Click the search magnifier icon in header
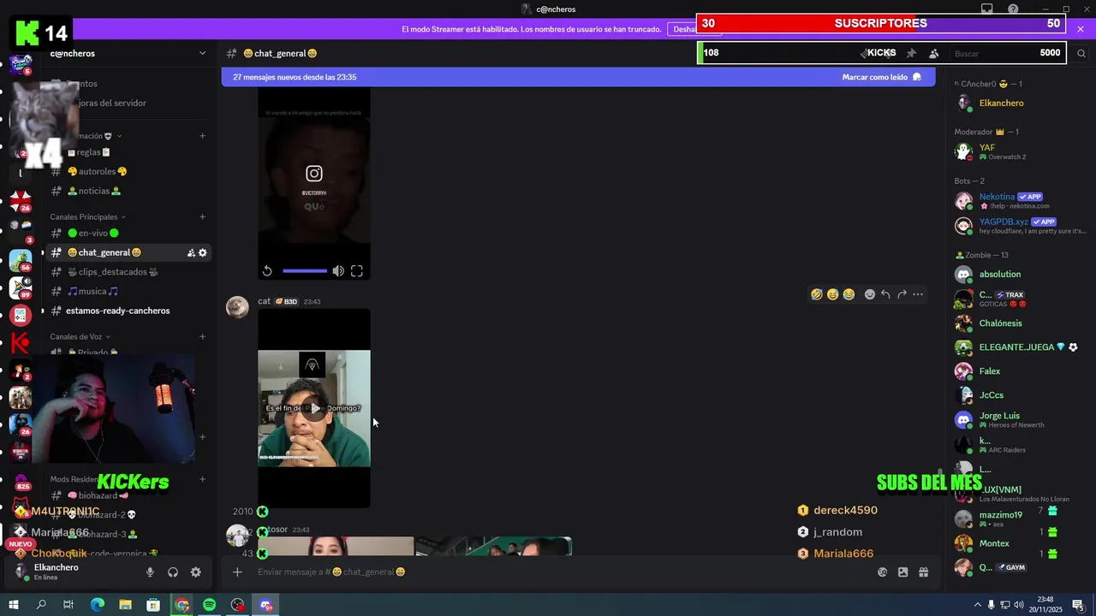The width and height of the screenshot is (1096, 616). point(1081,53)
